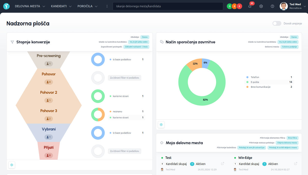Click the funnel icon beside Stopnje konverzije

[12, 42]
